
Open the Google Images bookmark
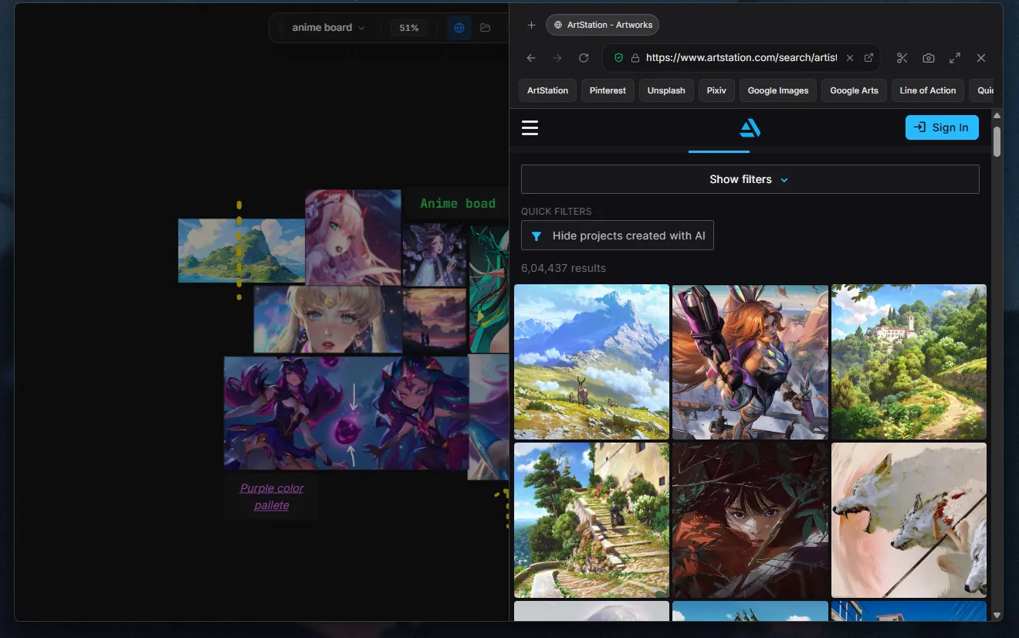[778, 90]
